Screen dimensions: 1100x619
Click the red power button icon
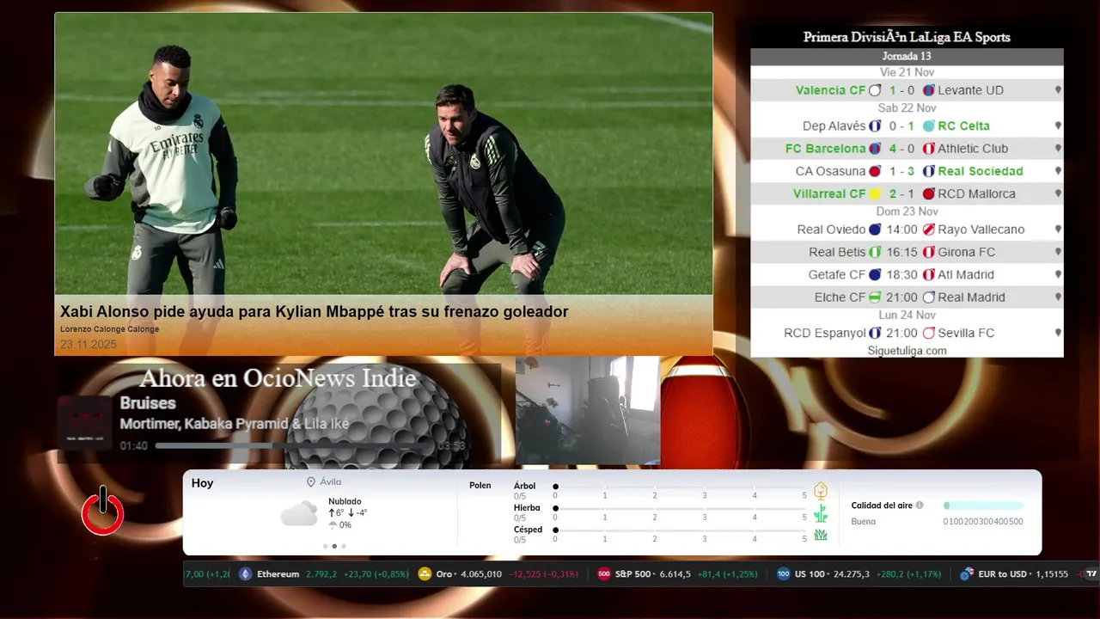tap(103, 512)
